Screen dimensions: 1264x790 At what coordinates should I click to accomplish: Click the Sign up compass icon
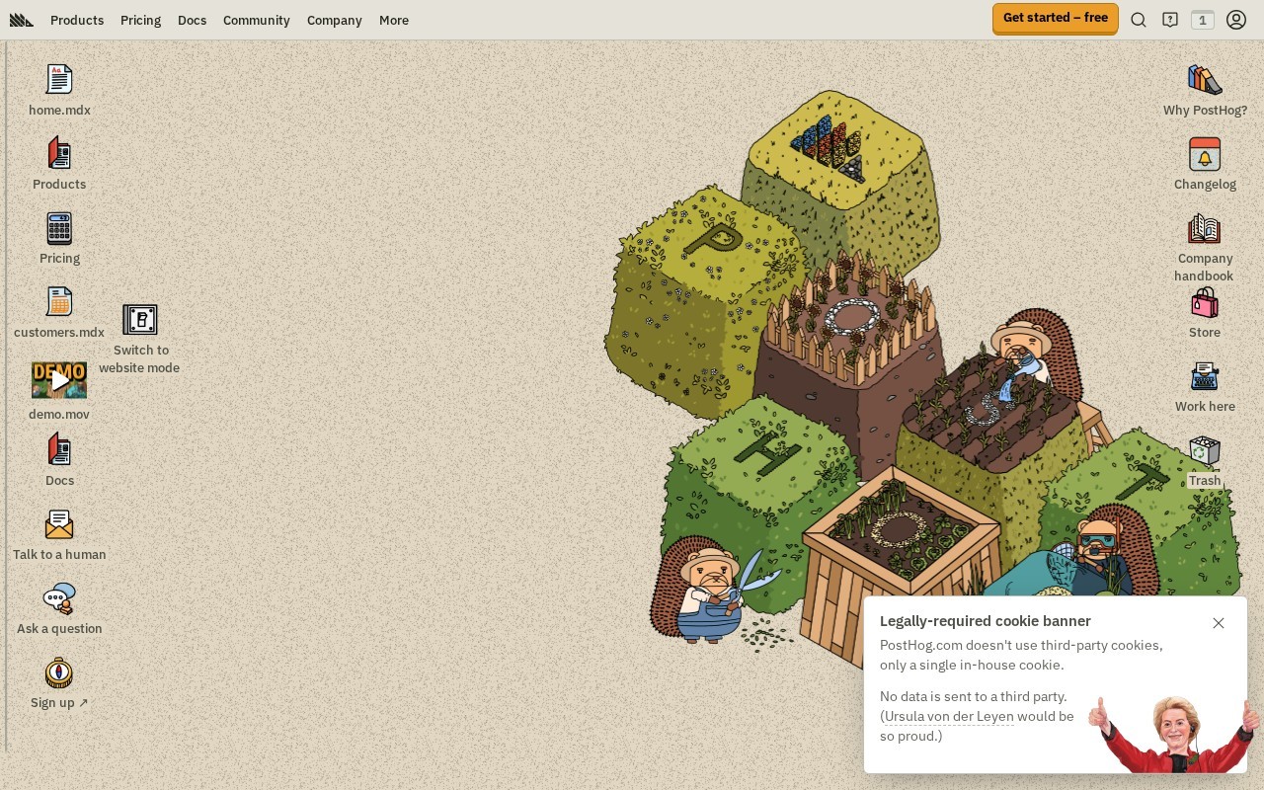59,672
